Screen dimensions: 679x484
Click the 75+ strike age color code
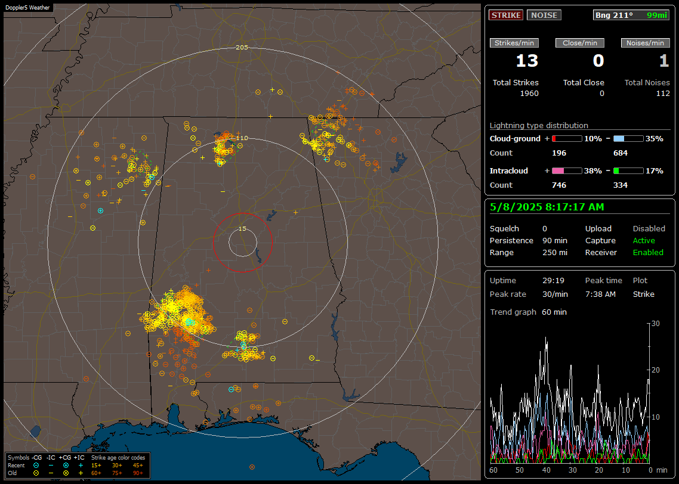tap(117, 473)
